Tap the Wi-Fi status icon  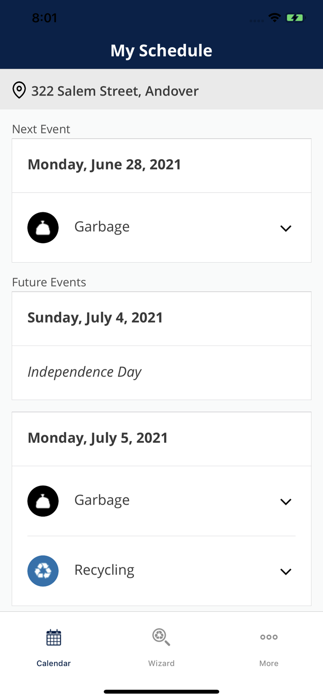275,17
